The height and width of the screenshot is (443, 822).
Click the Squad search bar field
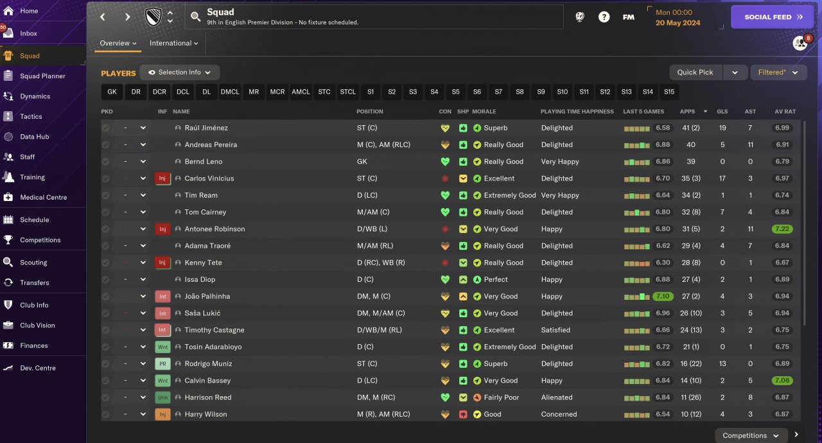point(374,17)
